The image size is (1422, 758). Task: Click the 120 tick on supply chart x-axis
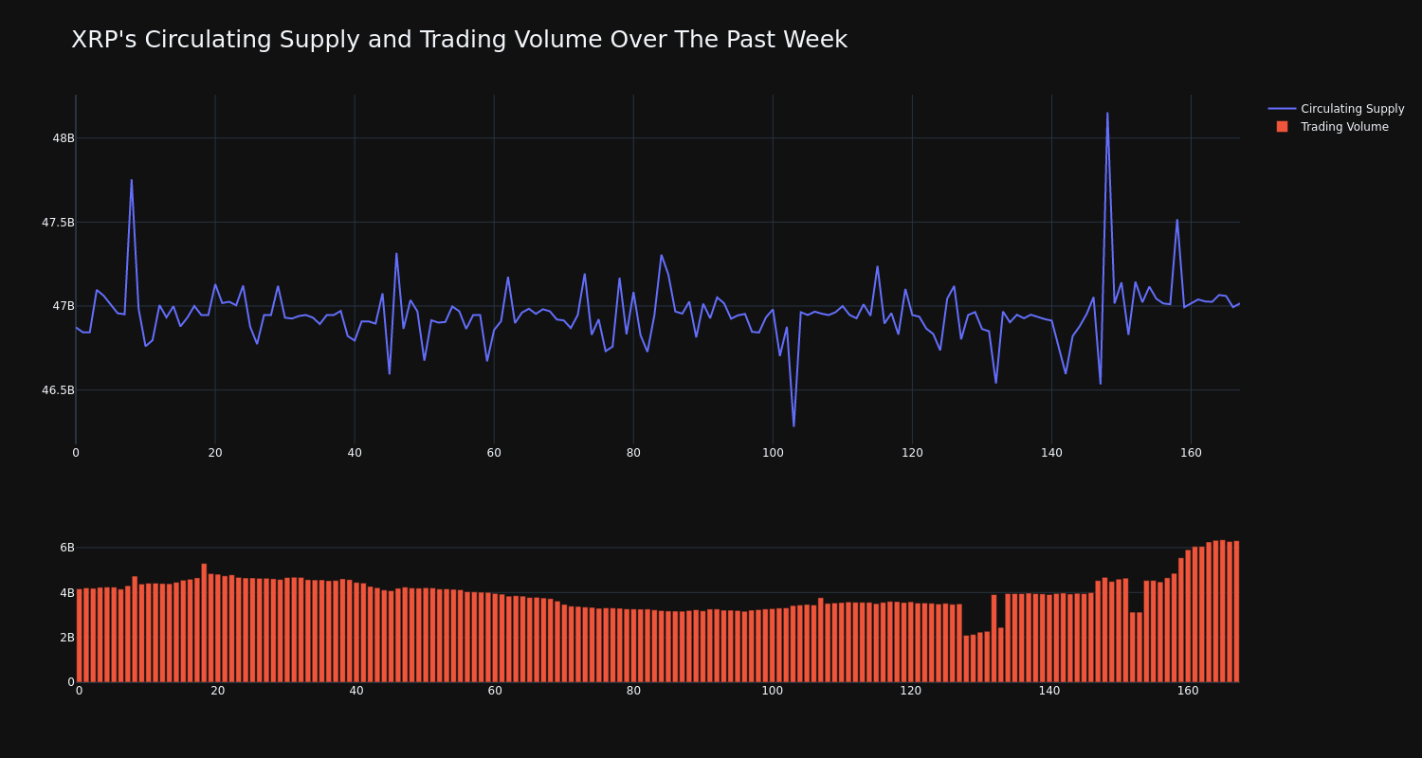pos(912,453)
